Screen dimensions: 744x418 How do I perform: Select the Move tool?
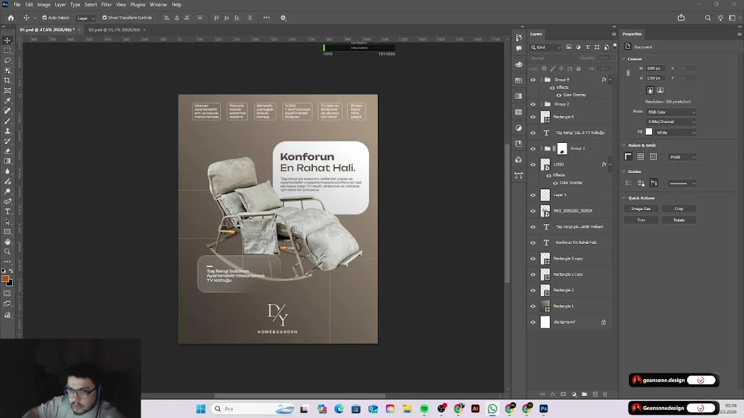pos(8,40)
